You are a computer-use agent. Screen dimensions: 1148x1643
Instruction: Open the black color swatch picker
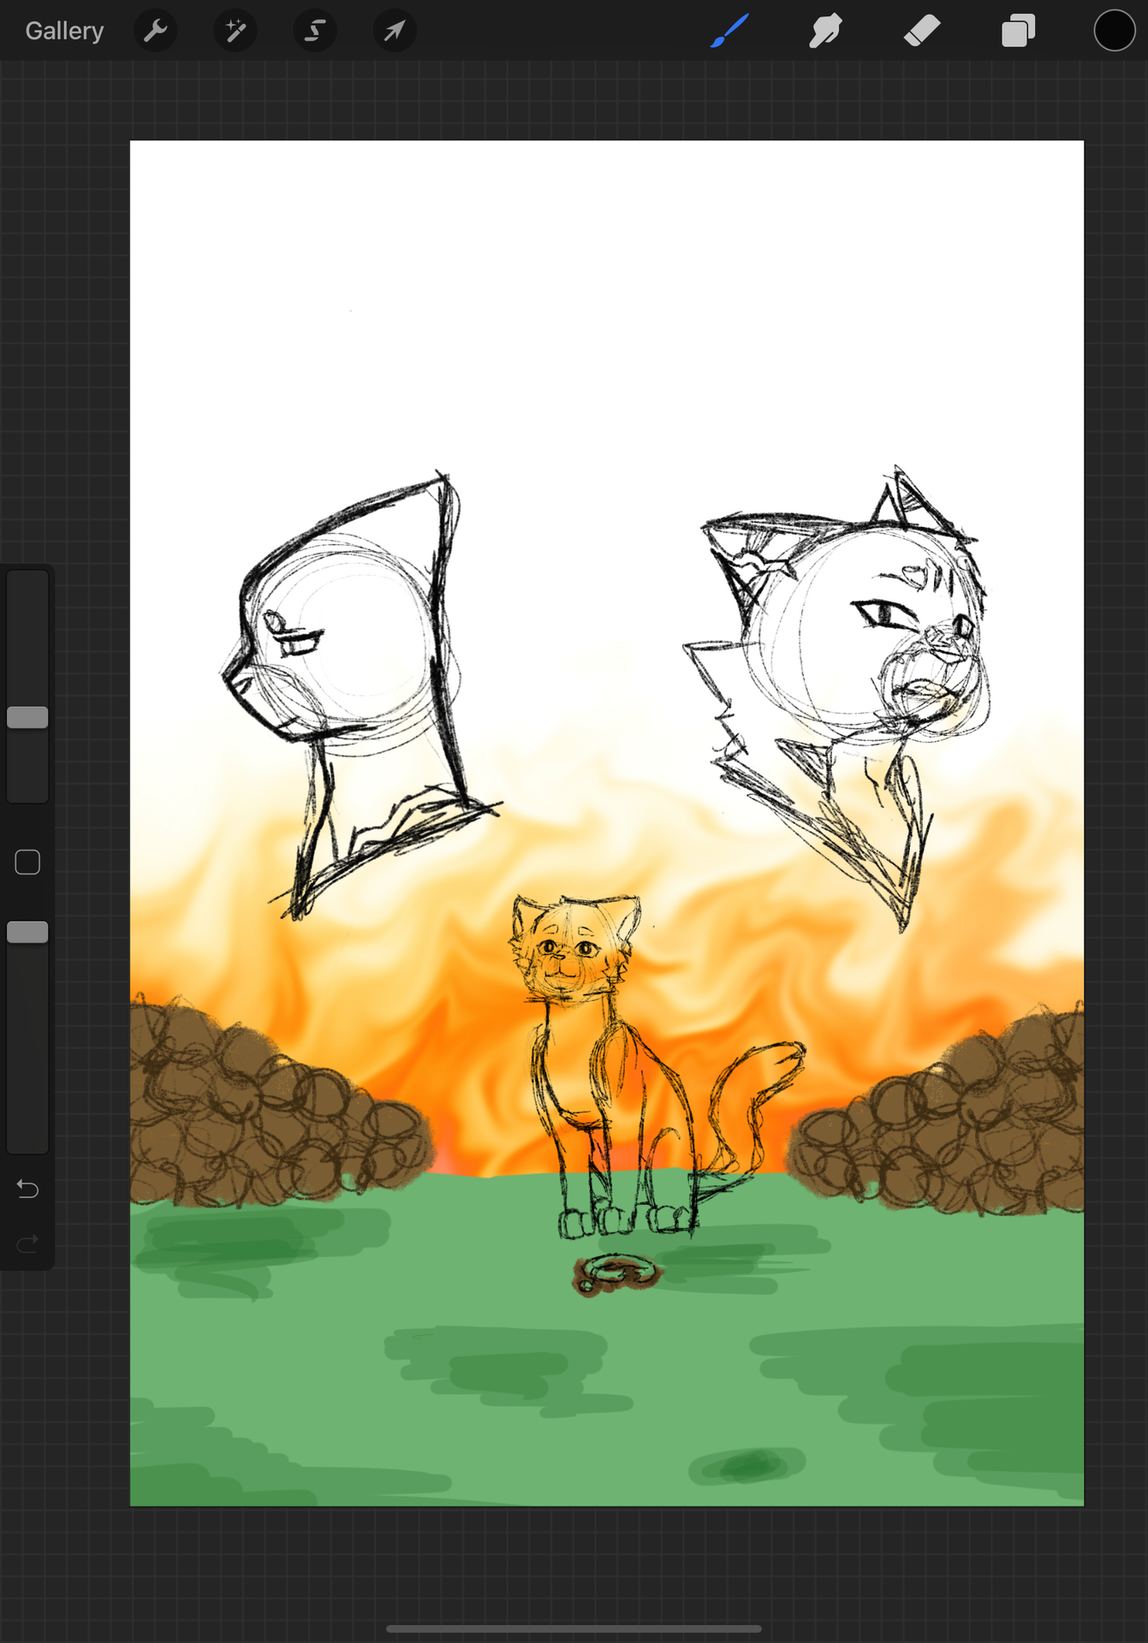1114,31
